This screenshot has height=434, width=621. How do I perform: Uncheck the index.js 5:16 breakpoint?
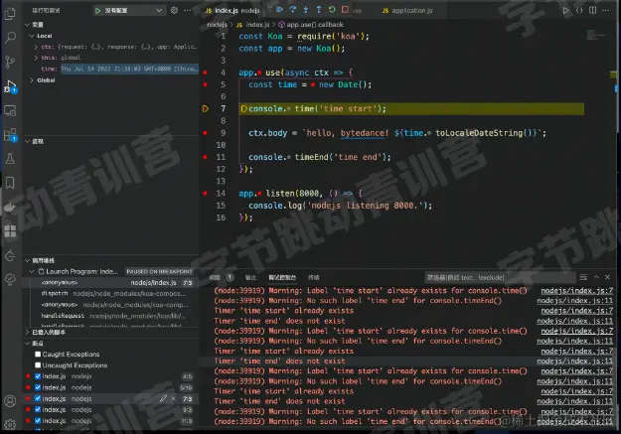coord(38,387)
